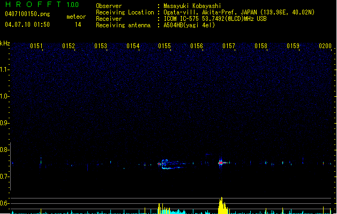
Task: Click the 0153 time marker
Action: pyautogui.click(x=101, y=46)
